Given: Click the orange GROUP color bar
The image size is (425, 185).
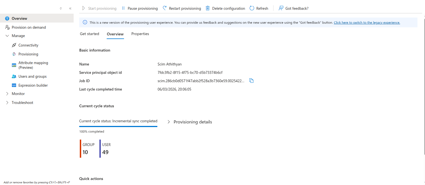Looking at the screenshot, I should pyautogui.click(x=80, y=149).
